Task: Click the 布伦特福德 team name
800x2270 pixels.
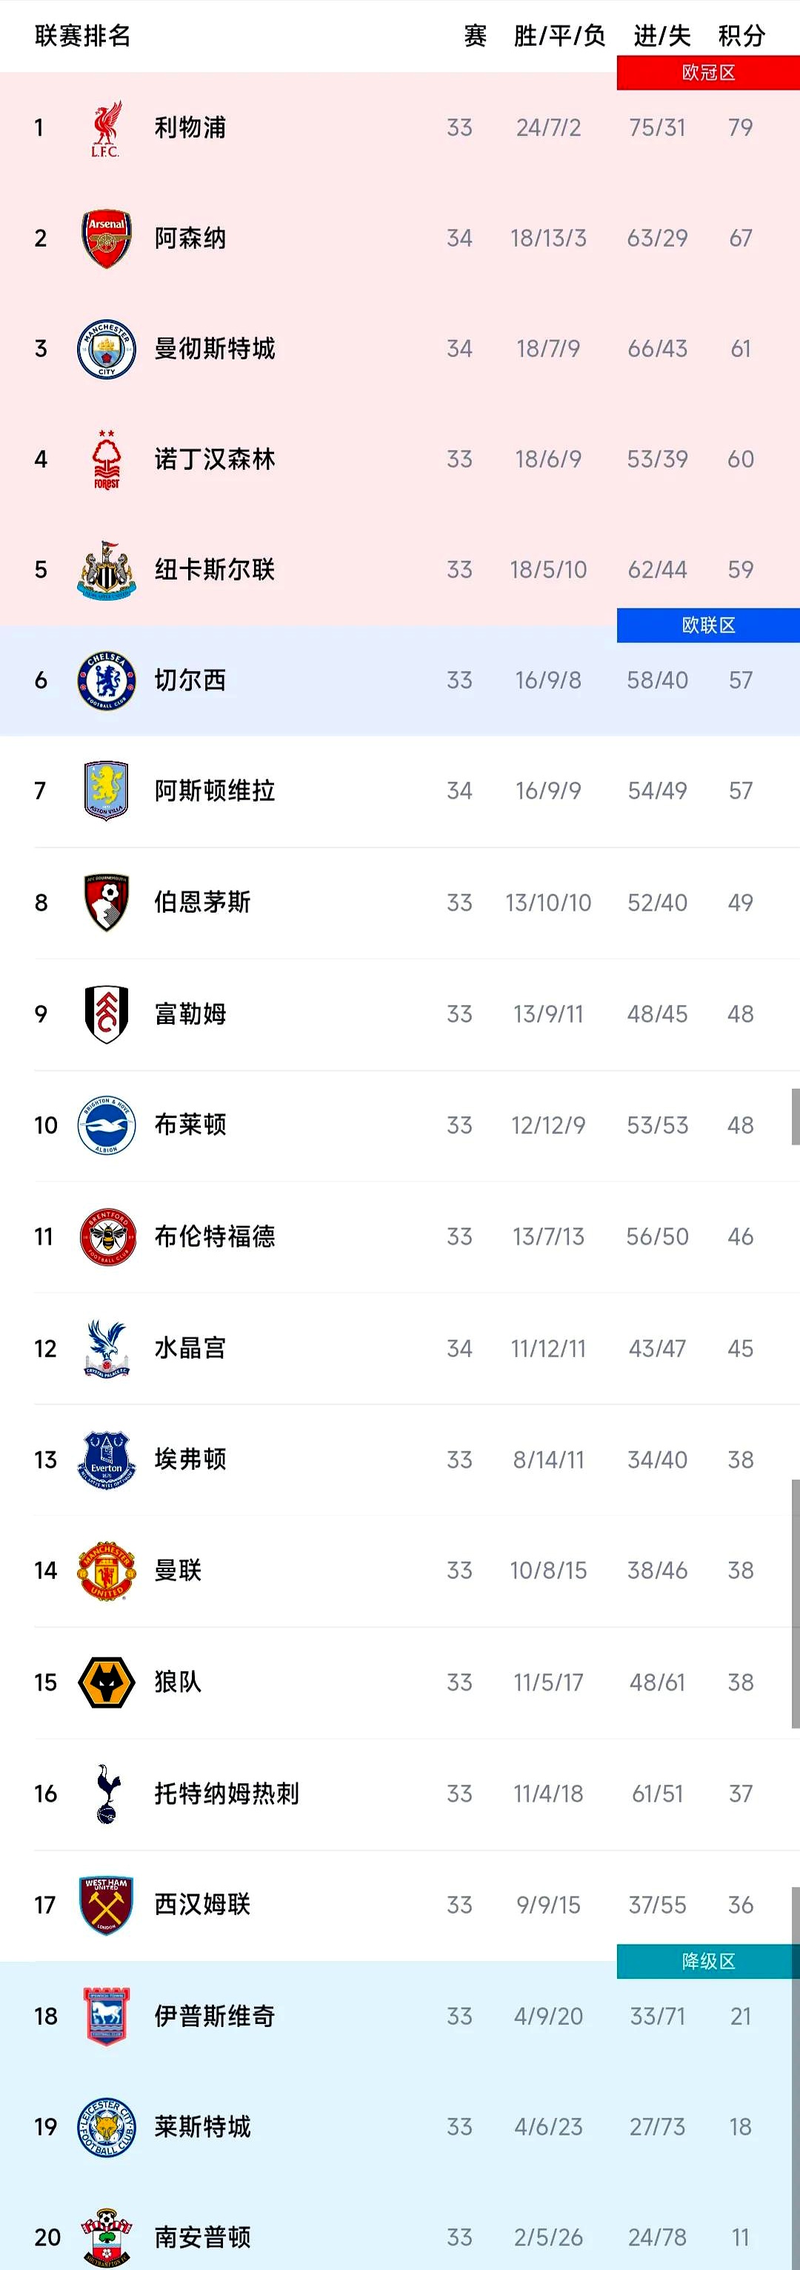Action: (214, 1237)
